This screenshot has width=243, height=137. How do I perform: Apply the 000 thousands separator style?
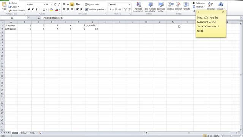pyautogui.click(x=120, y=10)
